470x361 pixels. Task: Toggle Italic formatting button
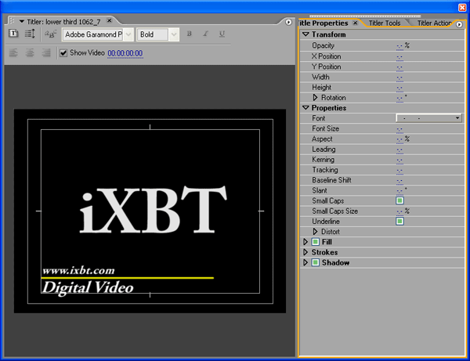205,34
